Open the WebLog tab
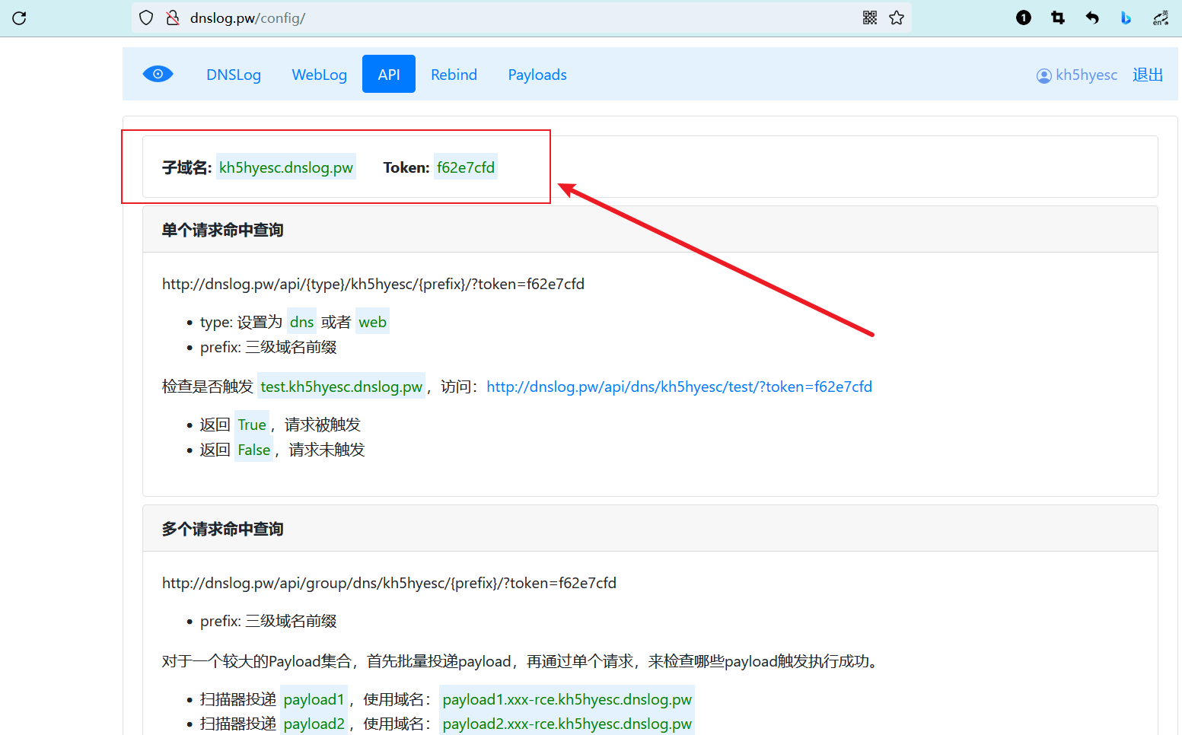 [x=319, y=75]
